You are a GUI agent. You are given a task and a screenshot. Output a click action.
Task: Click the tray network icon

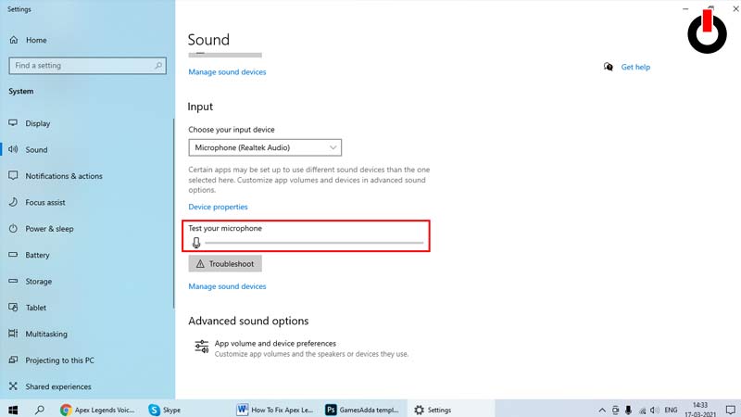tap(642, 411)
